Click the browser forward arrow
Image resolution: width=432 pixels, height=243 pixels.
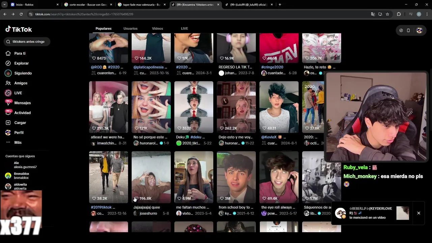pos(13,14)
